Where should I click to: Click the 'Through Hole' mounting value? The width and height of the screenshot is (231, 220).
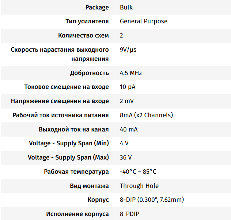pos(139,186)
